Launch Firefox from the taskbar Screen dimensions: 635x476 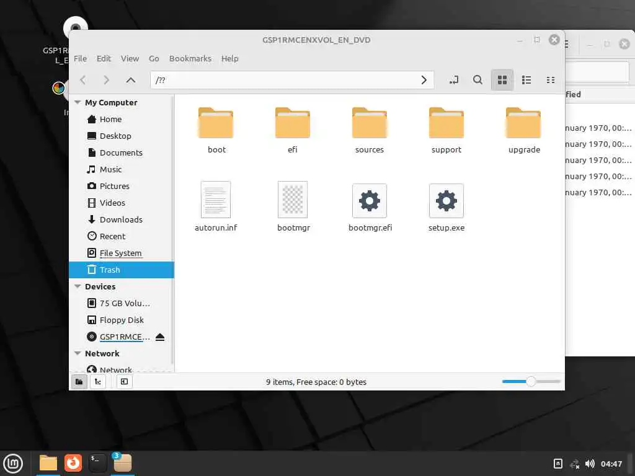tap(73, 464)
